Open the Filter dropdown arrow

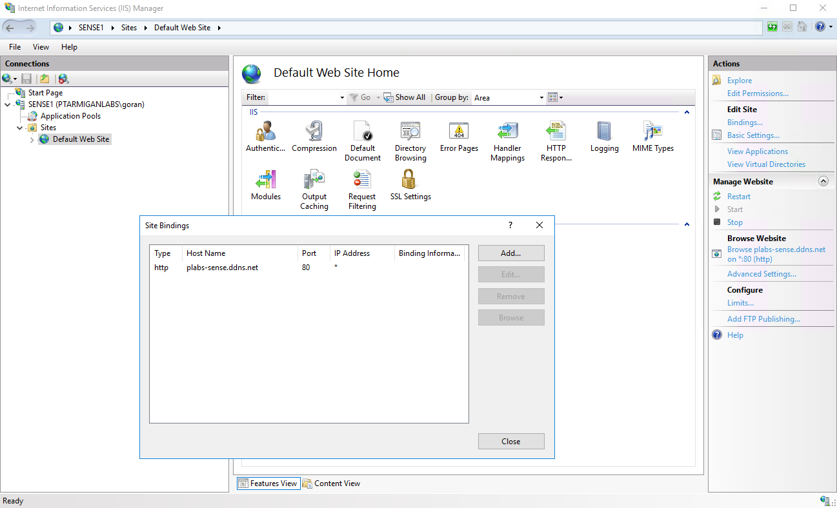click(342, 98)
